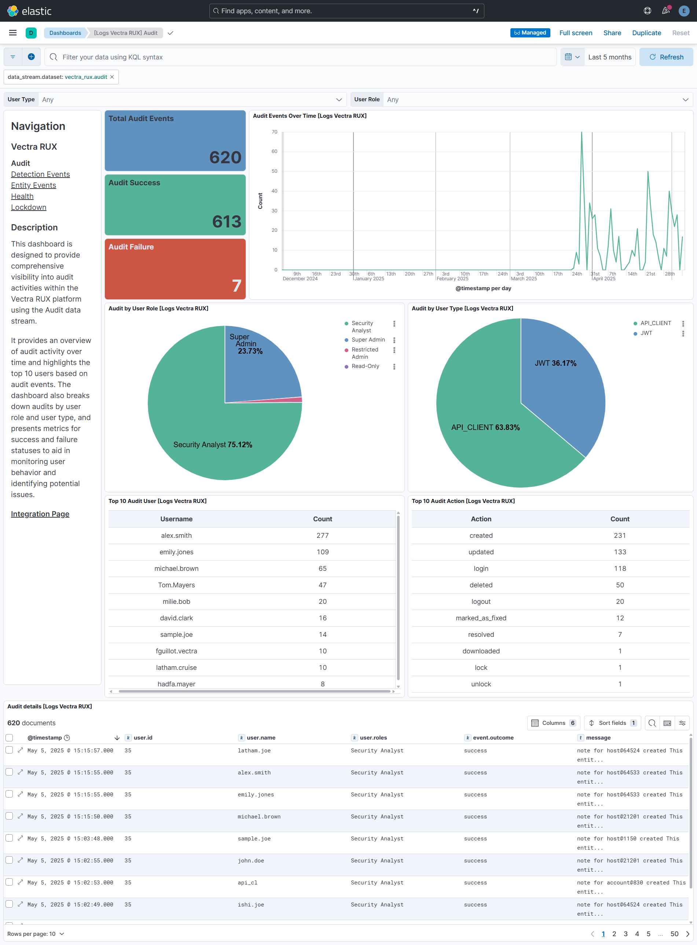Open search icon in Audit details toolbar

652,723
